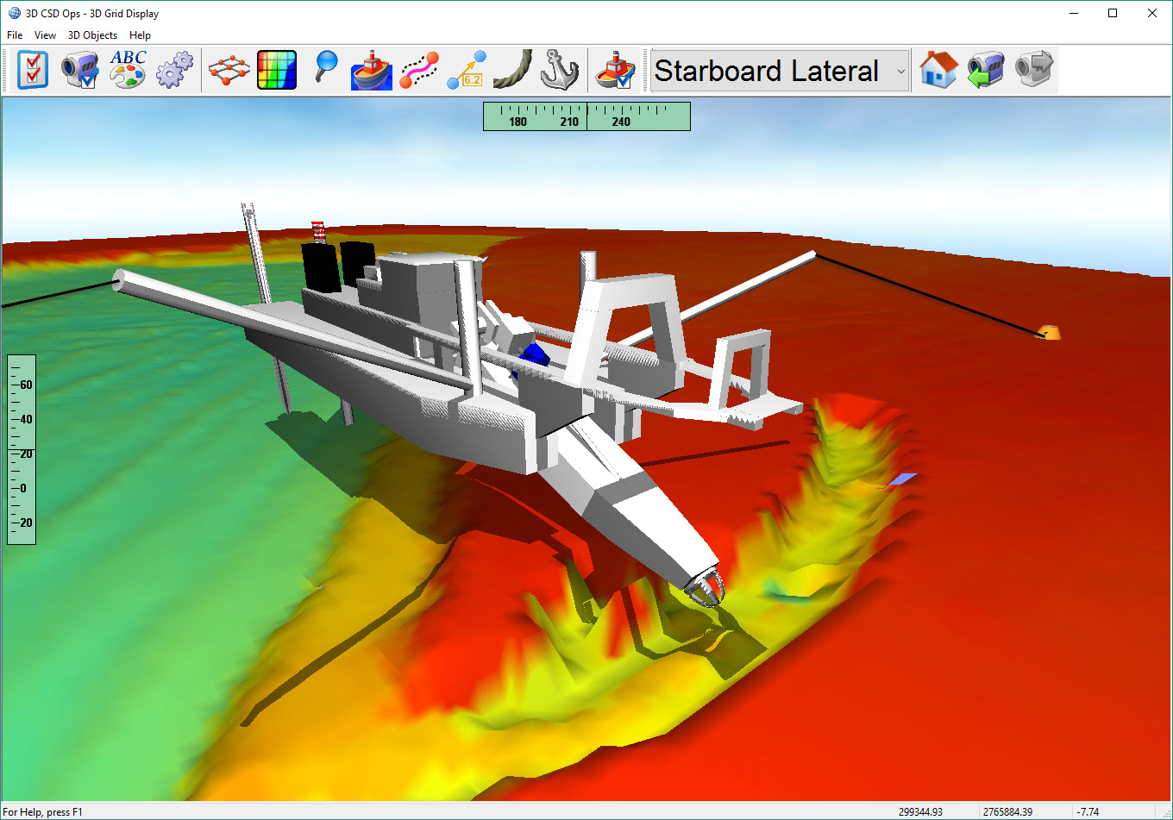Select the blue pushpin target icon
1173x820 pixels.
click(x=325, y=68)
